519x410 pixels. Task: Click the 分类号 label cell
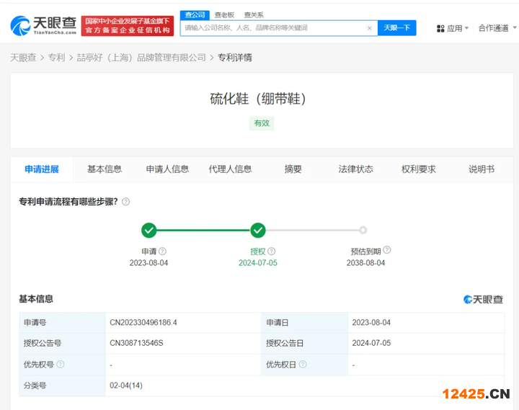pos(62,386)
